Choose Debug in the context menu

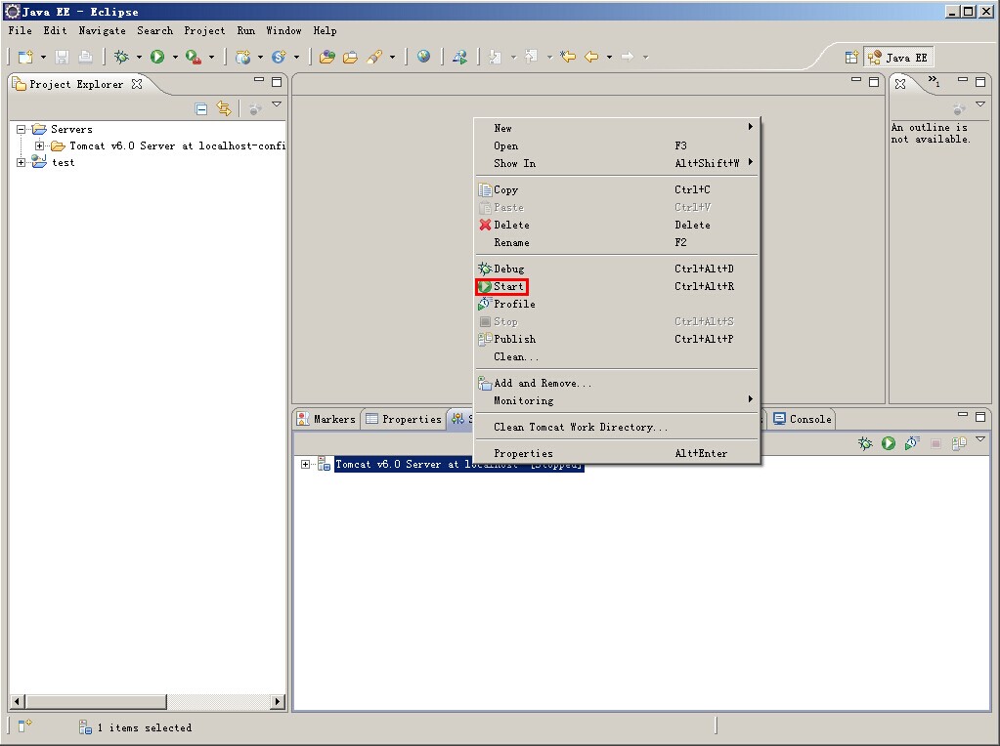coord(617,269)
